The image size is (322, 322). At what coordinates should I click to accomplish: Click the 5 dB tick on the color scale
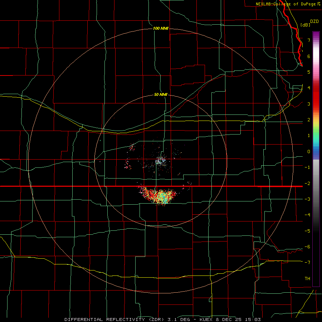[309, 72]
